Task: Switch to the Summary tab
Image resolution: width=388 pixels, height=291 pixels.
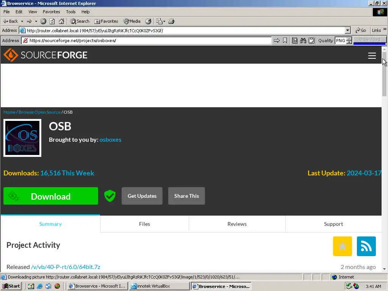Action: [x=50, y=224]
